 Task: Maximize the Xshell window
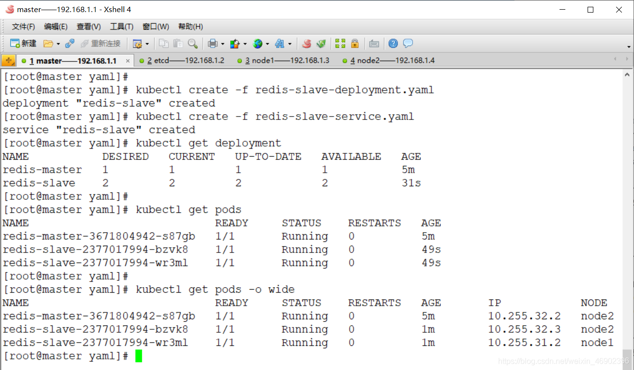590,10
